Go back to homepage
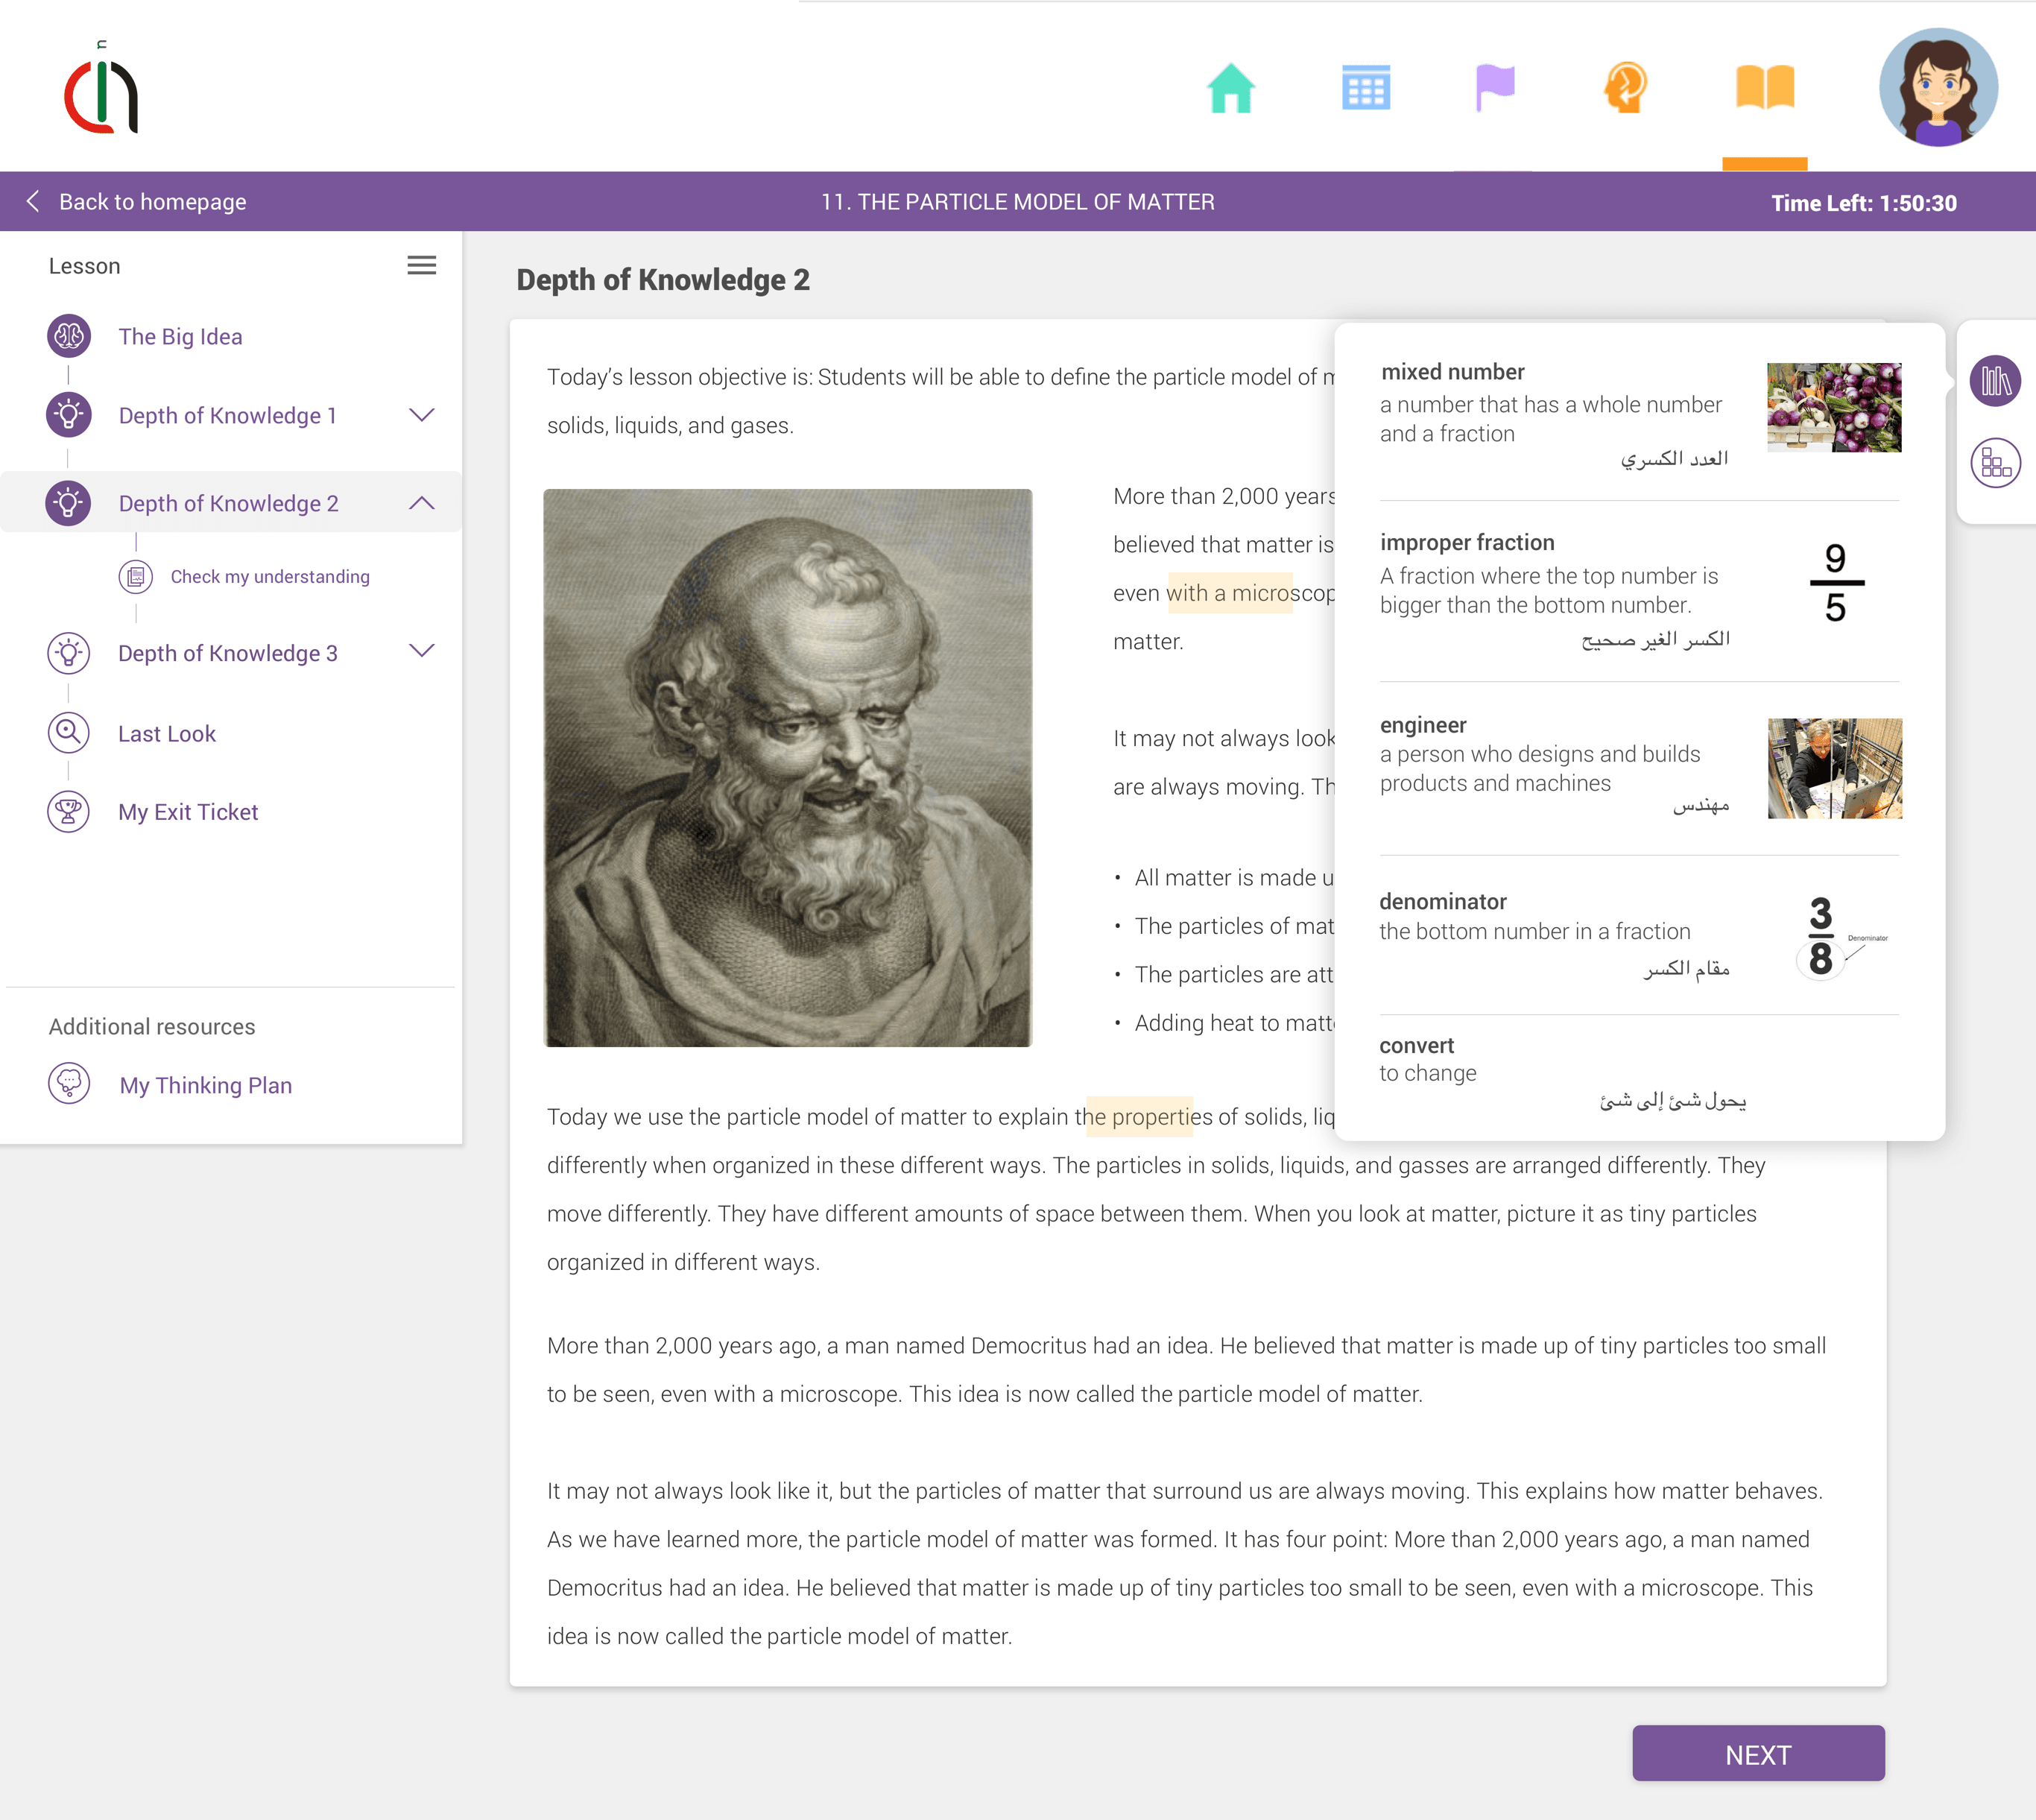This screenshot has width=2036, height=1820. coord(137,202)
